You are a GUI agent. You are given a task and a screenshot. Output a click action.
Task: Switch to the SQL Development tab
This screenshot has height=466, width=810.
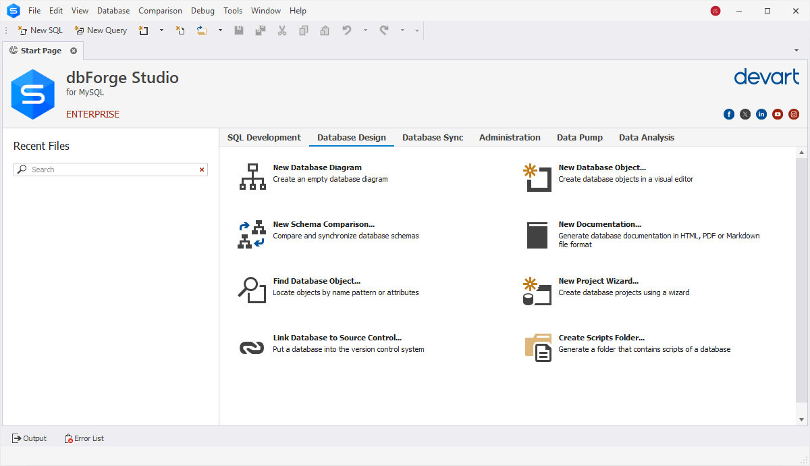[264, 138]
